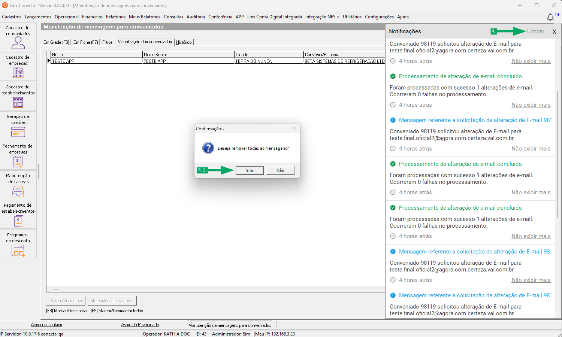
Task: Open the Relatórios menu
Action: click(116, 17)
